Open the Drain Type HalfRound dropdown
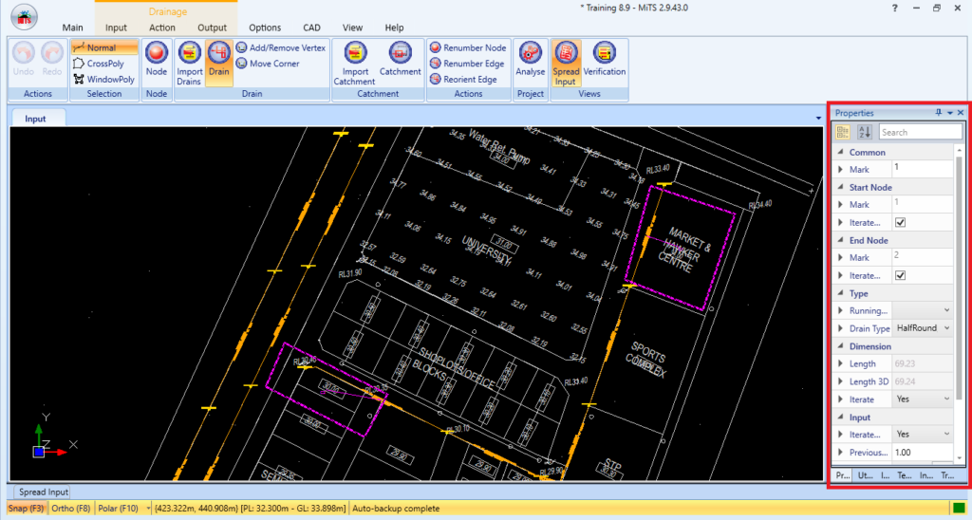This screenshot has height=520, width=972. coord(946,328)
